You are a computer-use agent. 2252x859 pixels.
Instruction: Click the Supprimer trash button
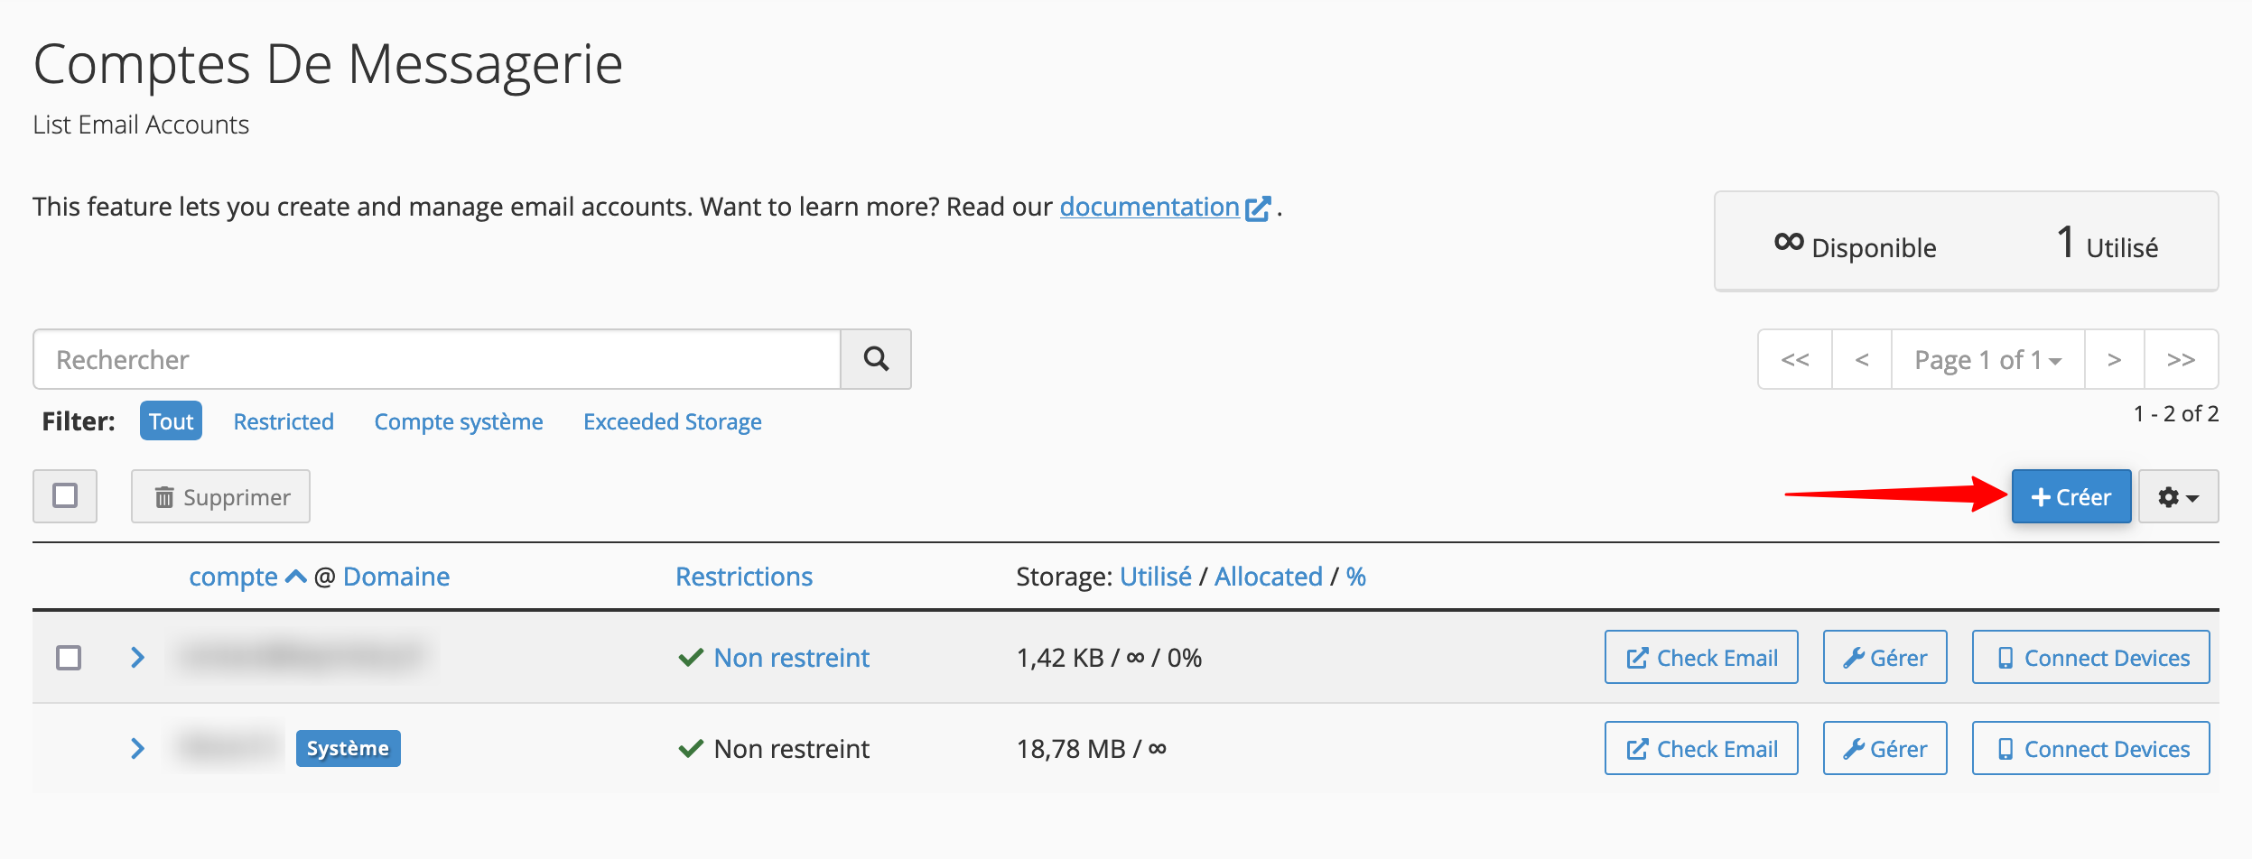[221, 497]
